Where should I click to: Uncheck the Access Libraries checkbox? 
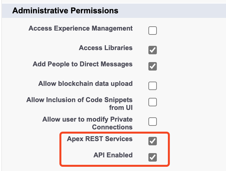click(x=153, y=50)
